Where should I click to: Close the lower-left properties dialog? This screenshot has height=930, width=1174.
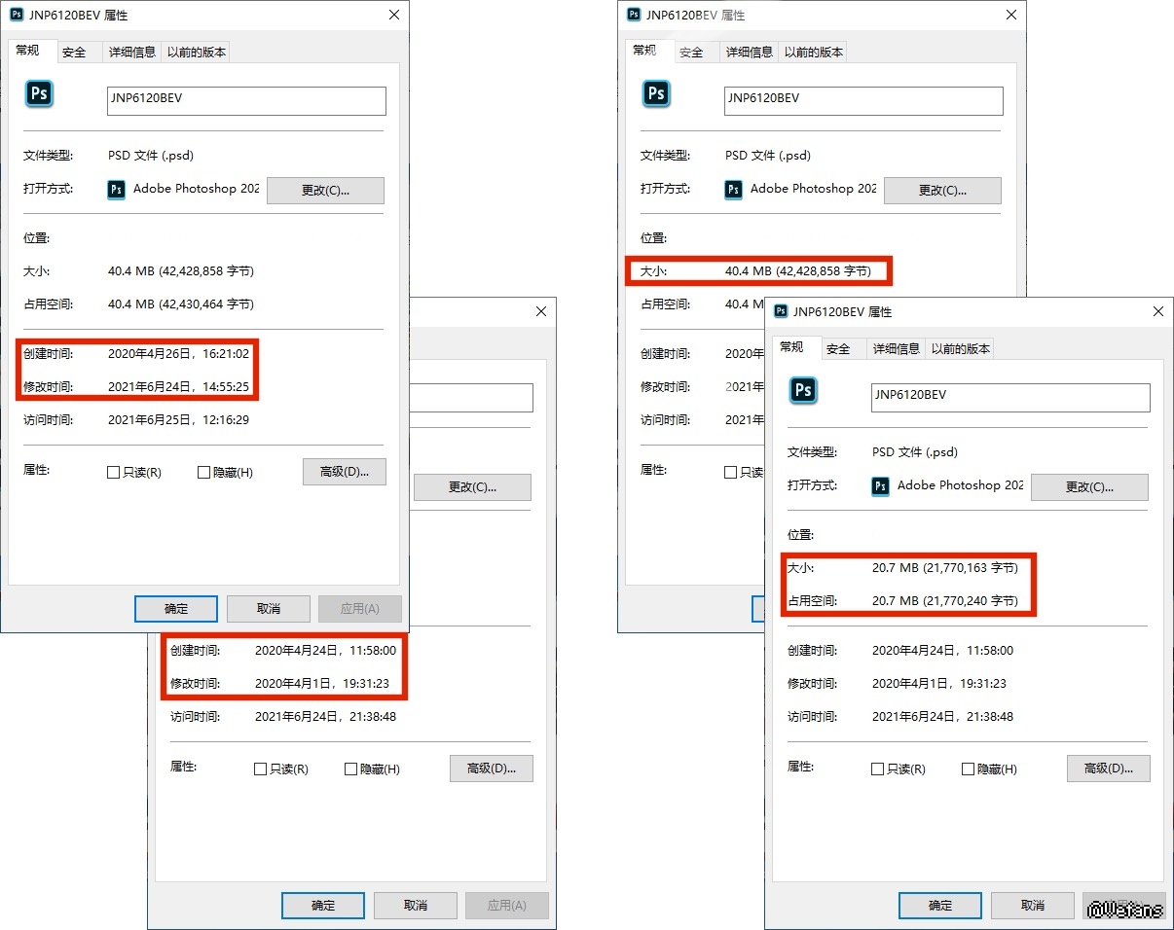[x=540, y=311]
